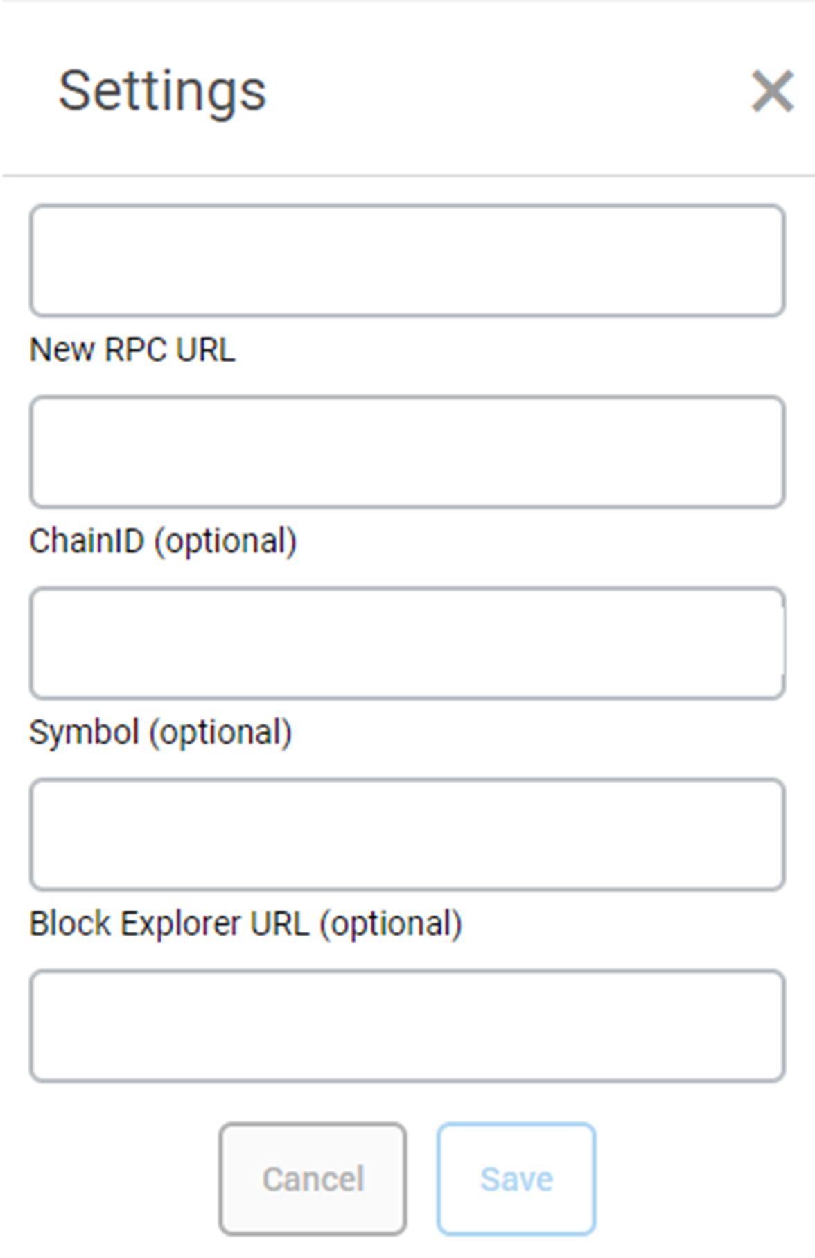The image size is (815, 1258).
Task: Focus the Block Explorer URL input field
Action: click(x=407, y=1026)
